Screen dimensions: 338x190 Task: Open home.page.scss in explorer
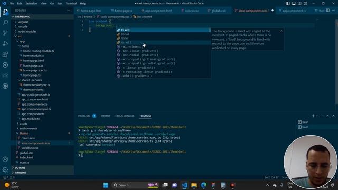(x=33, y=65)
